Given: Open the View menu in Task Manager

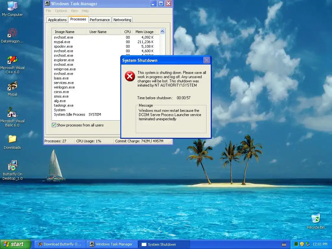Looking at the screenshot, I should tap(74, 11).
